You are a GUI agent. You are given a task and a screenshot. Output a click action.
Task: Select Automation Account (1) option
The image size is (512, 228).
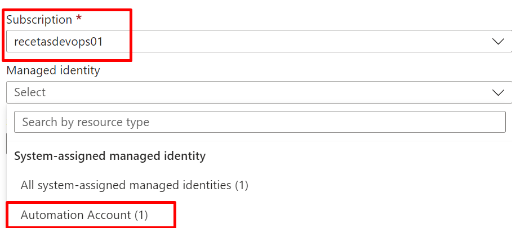(x=84, y=215)
